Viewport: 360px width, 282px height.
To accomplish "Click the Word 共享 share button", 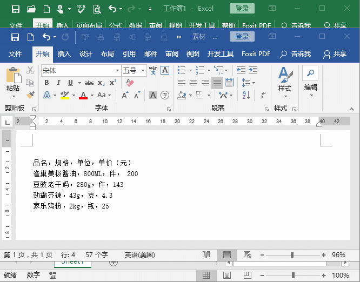I will pyautogui.click(x=335, y=54).
